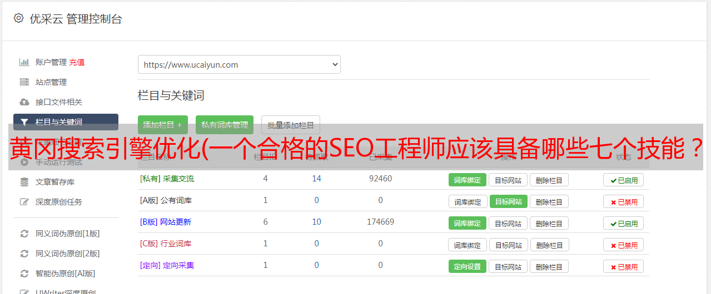This screenshot has width=711, height=294.
Task: Click 词库绑定 for the 公有词库 row
Action: click(x=468, y=201)
